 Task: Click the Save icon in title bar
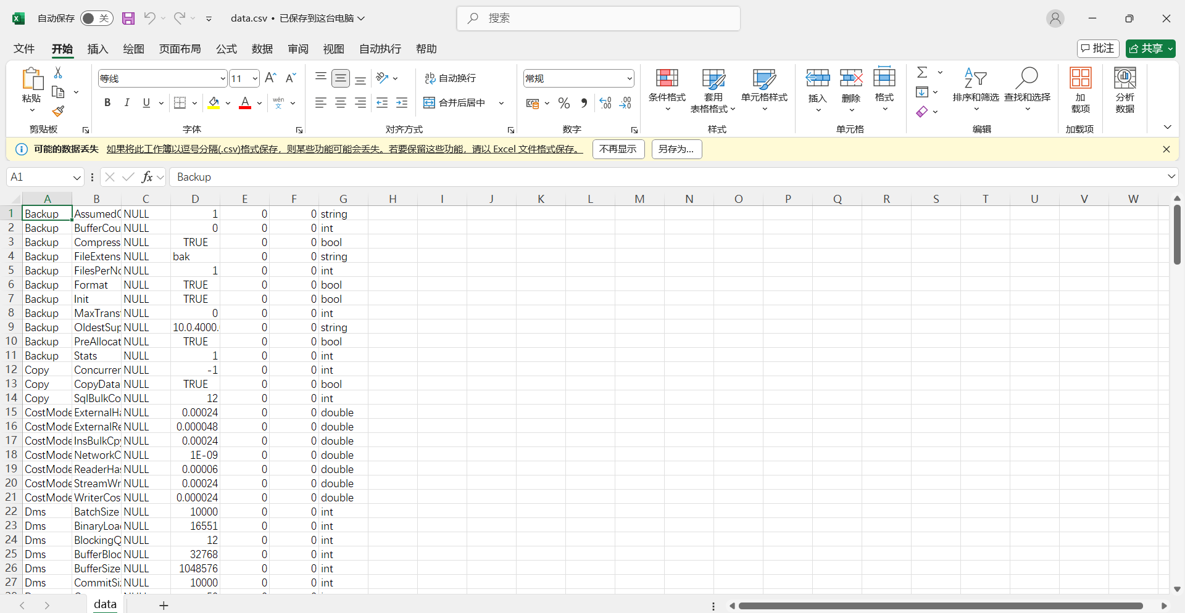pyautogui.click(x=128, y=19)
